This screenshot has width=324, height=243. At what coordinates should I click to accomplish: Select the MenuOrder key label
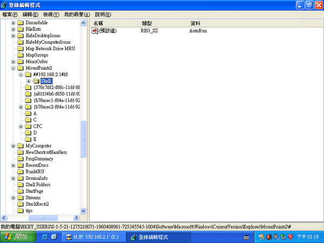tap(37, 62)
